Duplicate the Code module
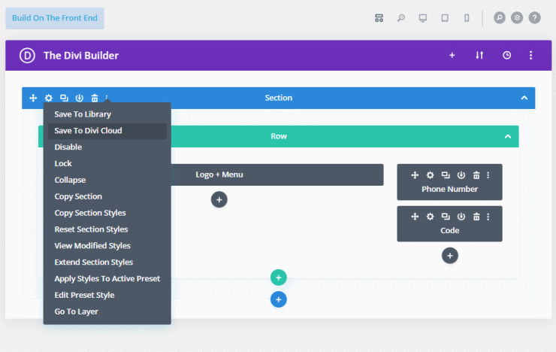The image size is (556, 352). [446, 217]
